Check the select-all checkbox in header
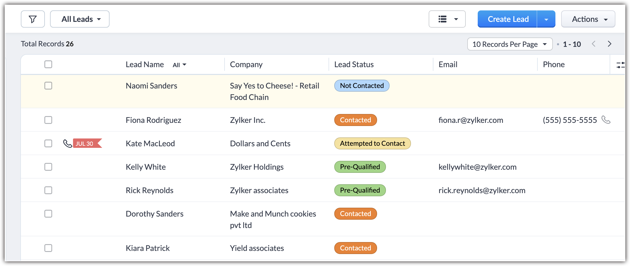This screenshot has width=630, height=266. (48, 64)
